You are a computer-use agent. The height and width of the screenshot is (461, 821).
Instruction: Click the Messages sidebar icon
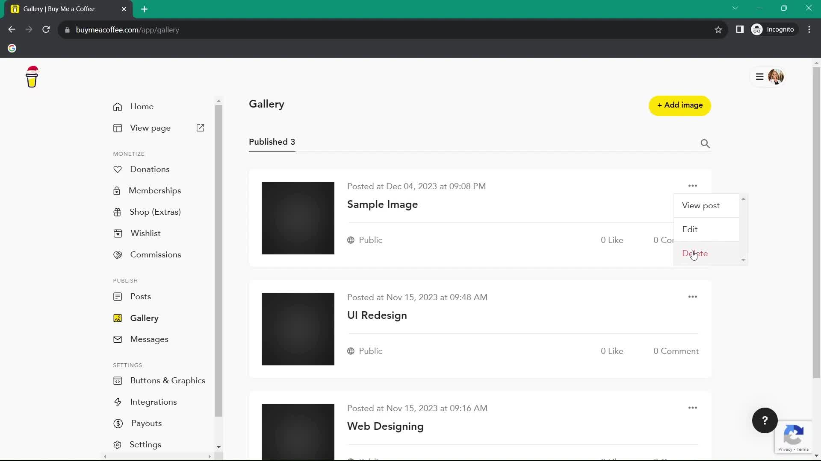pyautogui.click(x=117, y=339)
